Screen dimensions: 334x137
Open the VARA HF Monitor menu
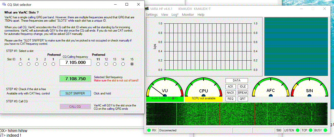(188, 15)
